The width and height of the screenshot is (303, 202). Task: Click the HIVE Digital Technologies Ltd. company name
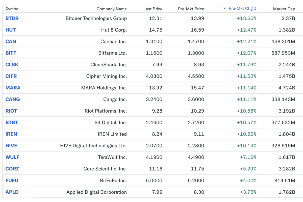(93, 146)
